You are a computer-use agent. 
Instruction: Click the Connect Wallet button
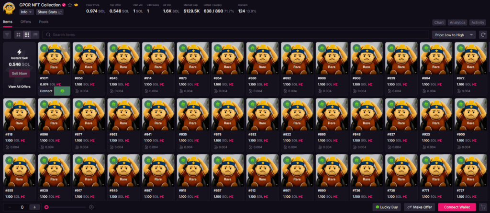click(x=457, y=207)
